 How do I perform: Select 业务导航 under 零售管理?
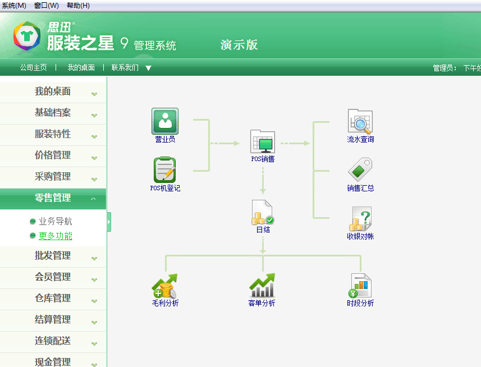click(x=55, y=221)
